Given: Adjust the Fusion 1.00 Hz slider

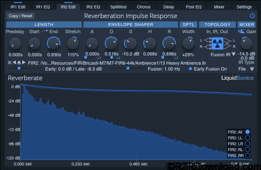Looking at the screenshot, I should [128, 68].
